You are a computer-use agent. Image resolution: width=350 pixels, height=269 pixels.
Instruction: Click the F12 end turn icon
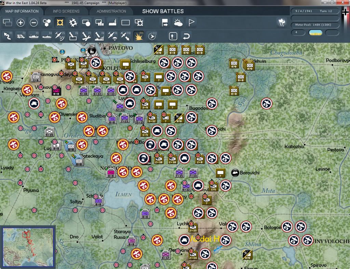(152, 36)
